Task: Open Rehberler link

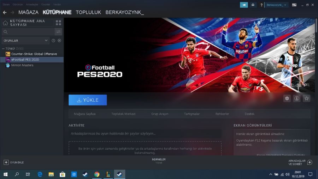Action: tap(222, 114)
